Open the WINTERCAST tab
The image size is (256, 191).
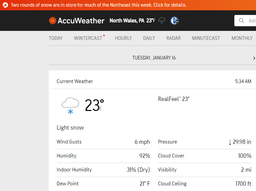[88, 38]
